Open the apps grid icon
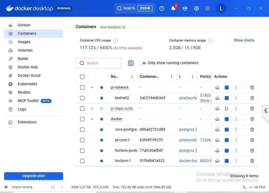 (208, 8)
